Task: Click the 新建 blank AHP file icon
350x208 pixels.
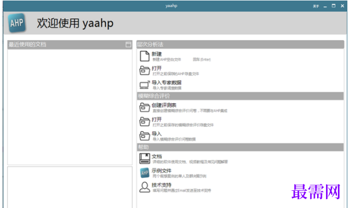Action: (144, 56)
